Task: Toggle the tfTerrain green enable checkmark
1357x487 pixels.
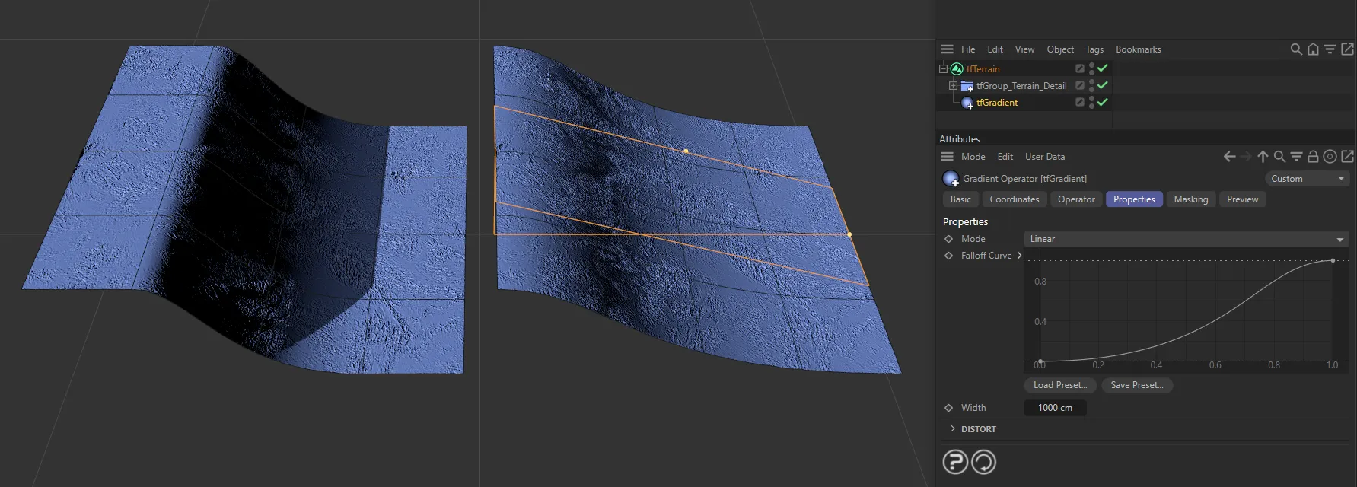Action: click(1102, 68)
